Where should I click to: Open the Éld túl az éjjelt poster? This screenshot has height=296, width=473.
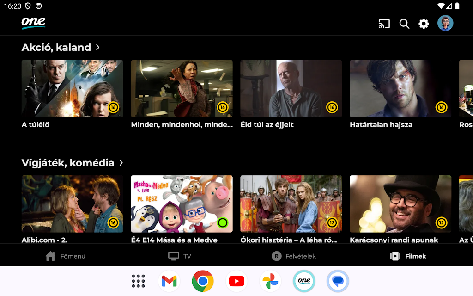291,88
